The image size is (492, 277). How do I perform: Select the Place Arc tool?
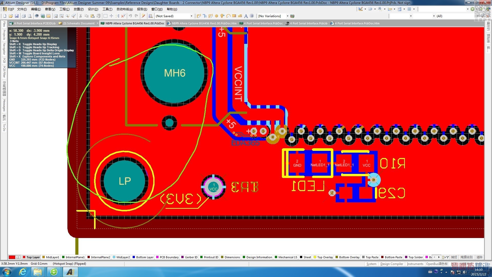click(228, 16)
